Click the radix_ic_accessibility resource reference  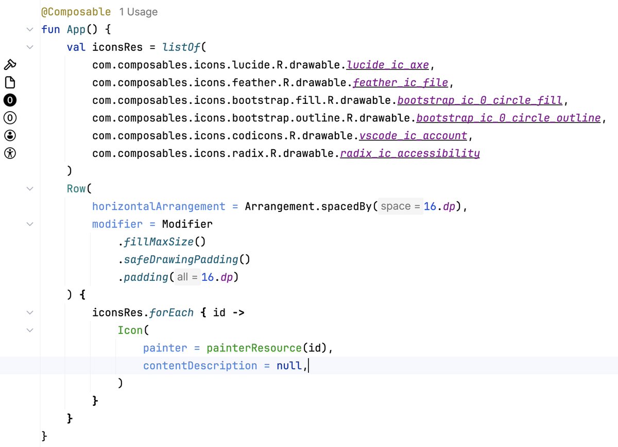coord(410,153)
